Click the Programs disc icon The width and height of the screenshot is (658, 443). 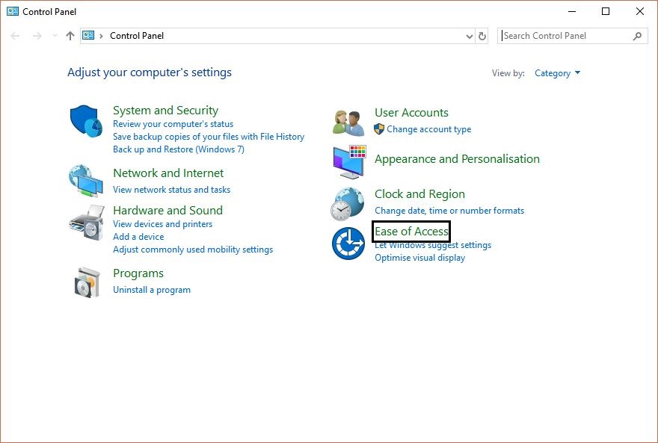click(85, 282)
